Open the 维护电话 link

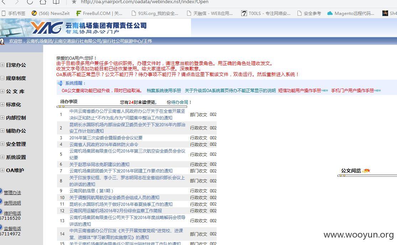12,213
